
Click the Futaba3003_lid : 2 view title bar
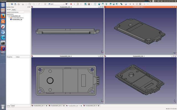pos(66,56)
